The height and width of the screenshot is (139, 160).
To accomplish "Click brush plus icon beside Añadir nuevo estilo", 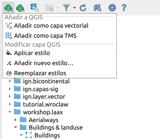I will coord(9,63).
